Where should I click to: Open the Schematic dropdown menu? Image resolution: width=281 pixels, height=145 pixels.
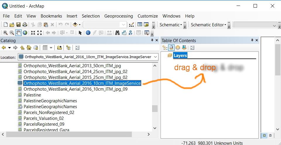point(171,25)
